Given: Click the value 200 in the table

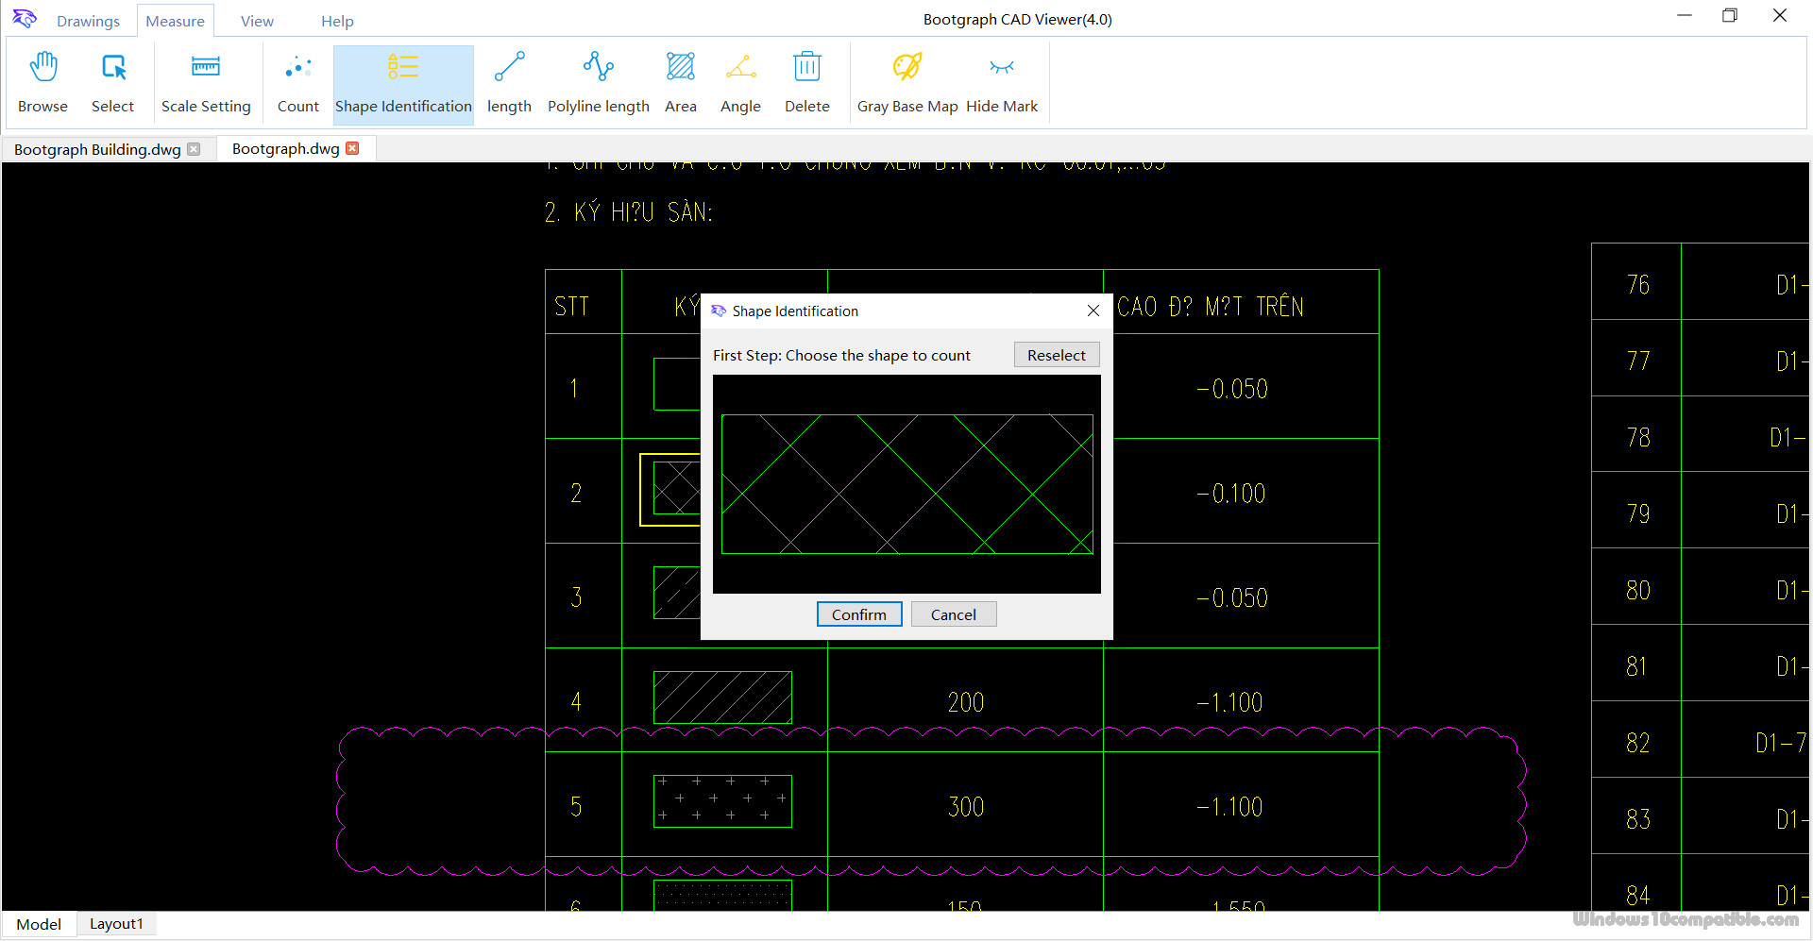Looking at the screenshot, I should (965, 702).
